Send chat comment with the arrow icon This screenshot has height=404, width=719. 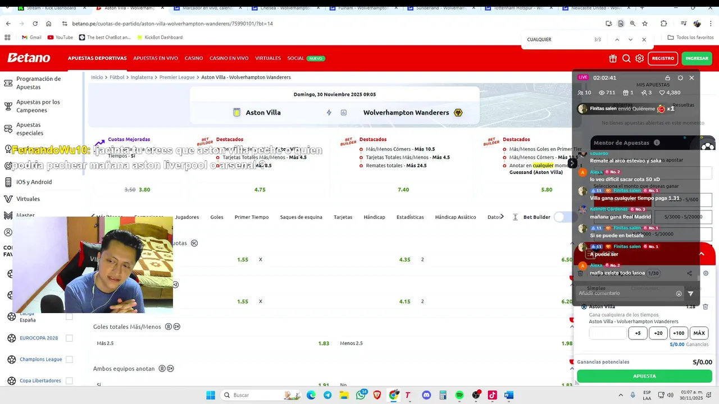[x=690, y=293]
